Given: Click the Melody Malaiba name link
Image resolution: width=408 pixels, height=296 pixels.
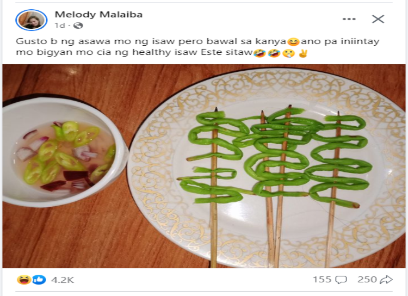Looking at the screenshot, I should pyautogui.click(x=98, y=15).
